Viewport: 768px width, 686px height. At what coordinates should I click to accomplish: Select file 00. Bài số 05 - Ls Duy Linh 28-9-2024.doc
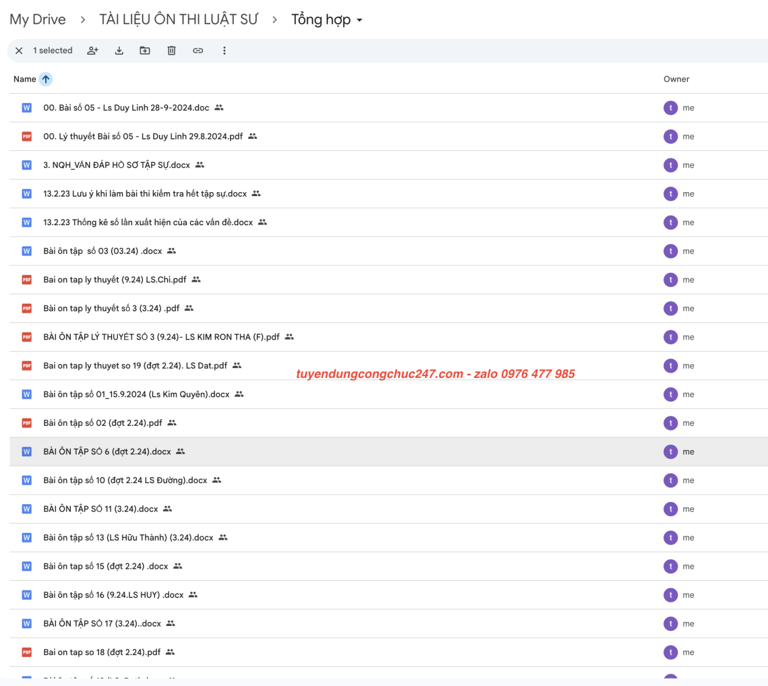coord(126,108)
